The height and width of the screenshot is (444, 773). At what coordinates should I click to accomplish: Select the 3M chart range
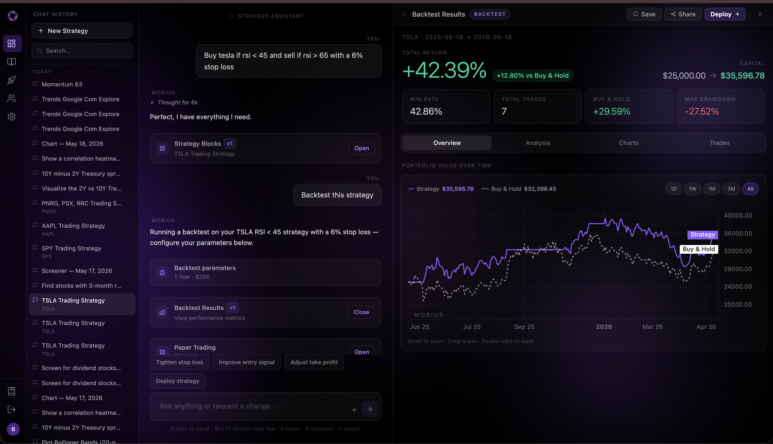[x=731, y=189]
